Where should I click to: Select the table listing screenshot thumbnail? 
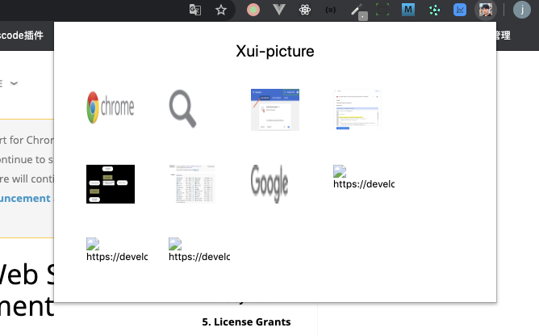(193, 184)
